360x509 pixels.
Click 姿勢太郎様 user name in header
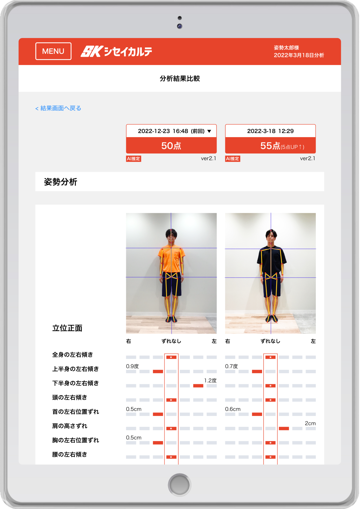[286, 48]
